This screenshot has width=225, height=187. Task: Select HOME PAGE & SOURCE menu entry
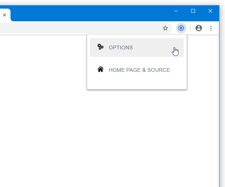137,70
